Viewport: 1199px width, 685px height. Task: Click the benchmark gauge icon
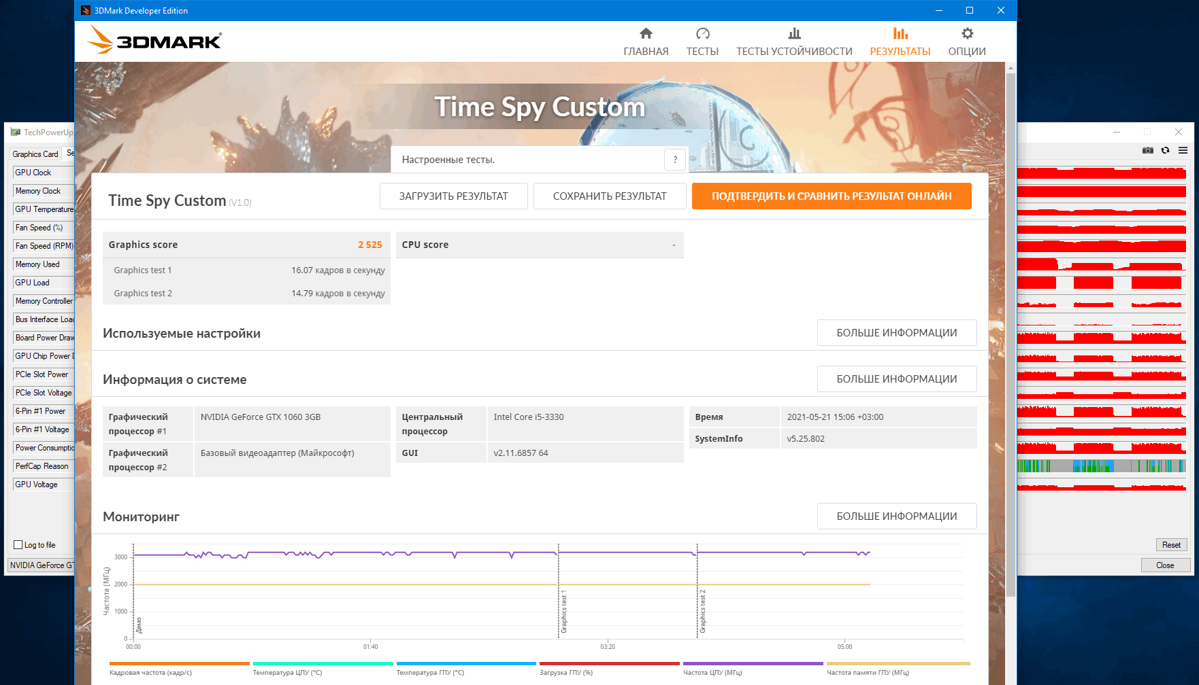(x=703, y=33)
